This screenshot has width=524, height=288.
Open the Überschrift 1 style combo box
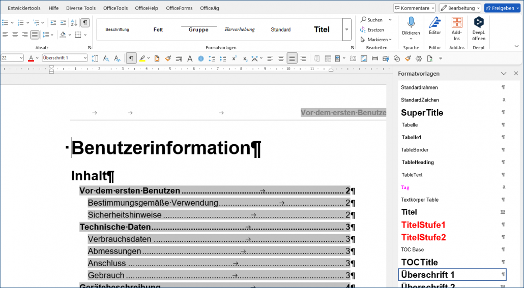click(65, 58)
